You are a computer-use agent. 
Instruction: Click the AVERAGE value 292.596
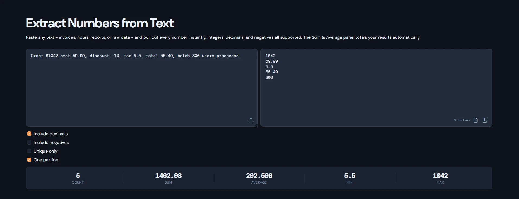coord(259,176)
